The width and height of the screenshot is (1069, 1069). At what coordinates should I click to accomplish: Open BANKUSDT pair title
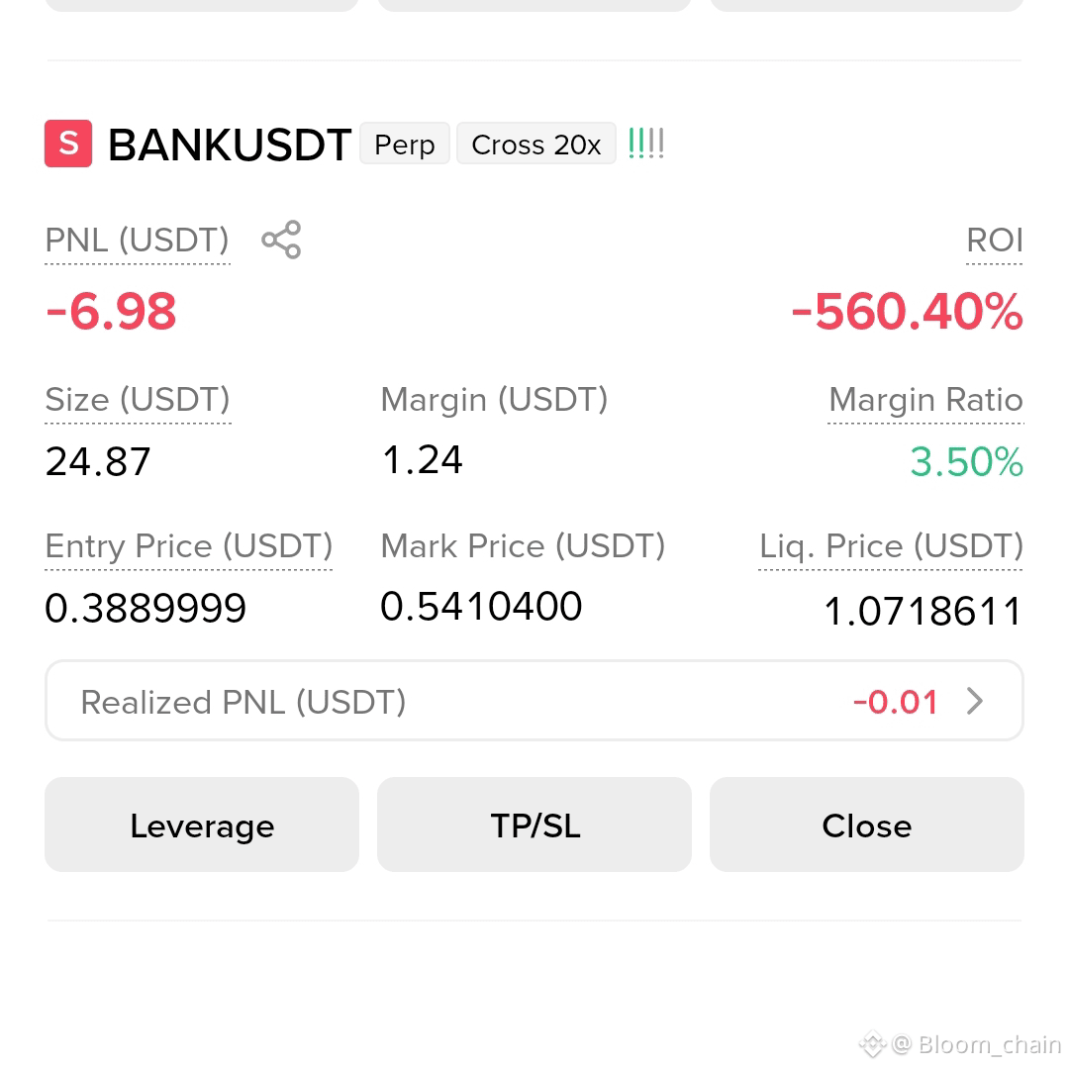[230, 146]
